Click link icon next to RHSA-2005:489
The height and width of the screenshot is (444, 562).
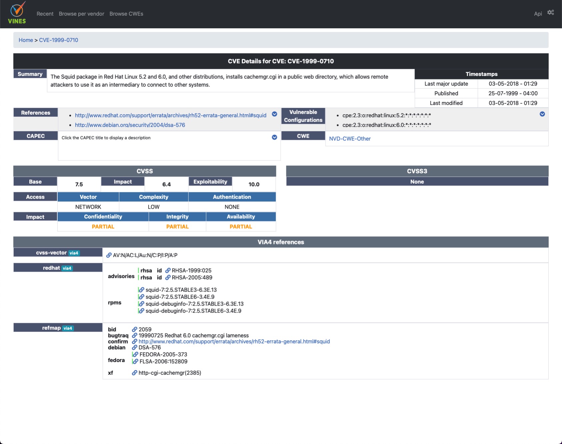tap(168, 277)
